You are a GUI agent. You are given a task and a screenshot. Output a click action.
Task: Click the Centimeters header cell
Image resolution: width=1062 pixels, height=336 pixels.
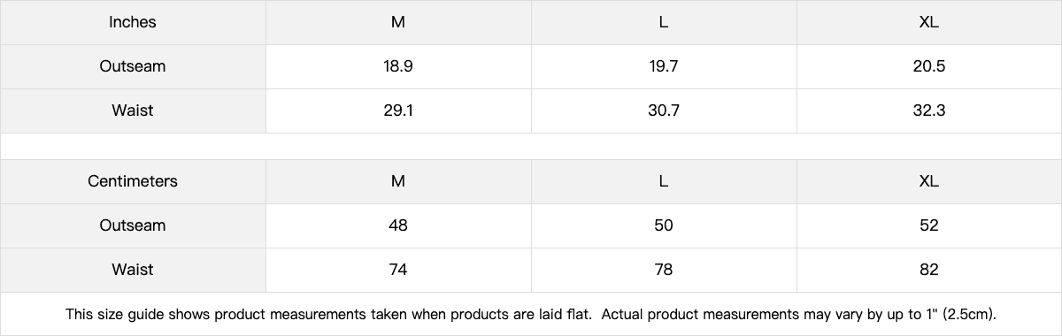(x=133, y=181)
